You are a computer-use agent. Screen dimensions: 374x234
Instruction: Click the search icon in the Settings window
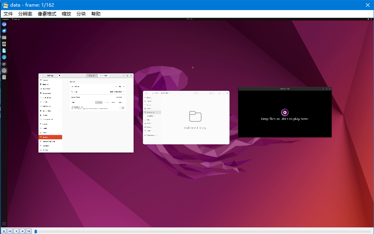(x=41, y=76)
